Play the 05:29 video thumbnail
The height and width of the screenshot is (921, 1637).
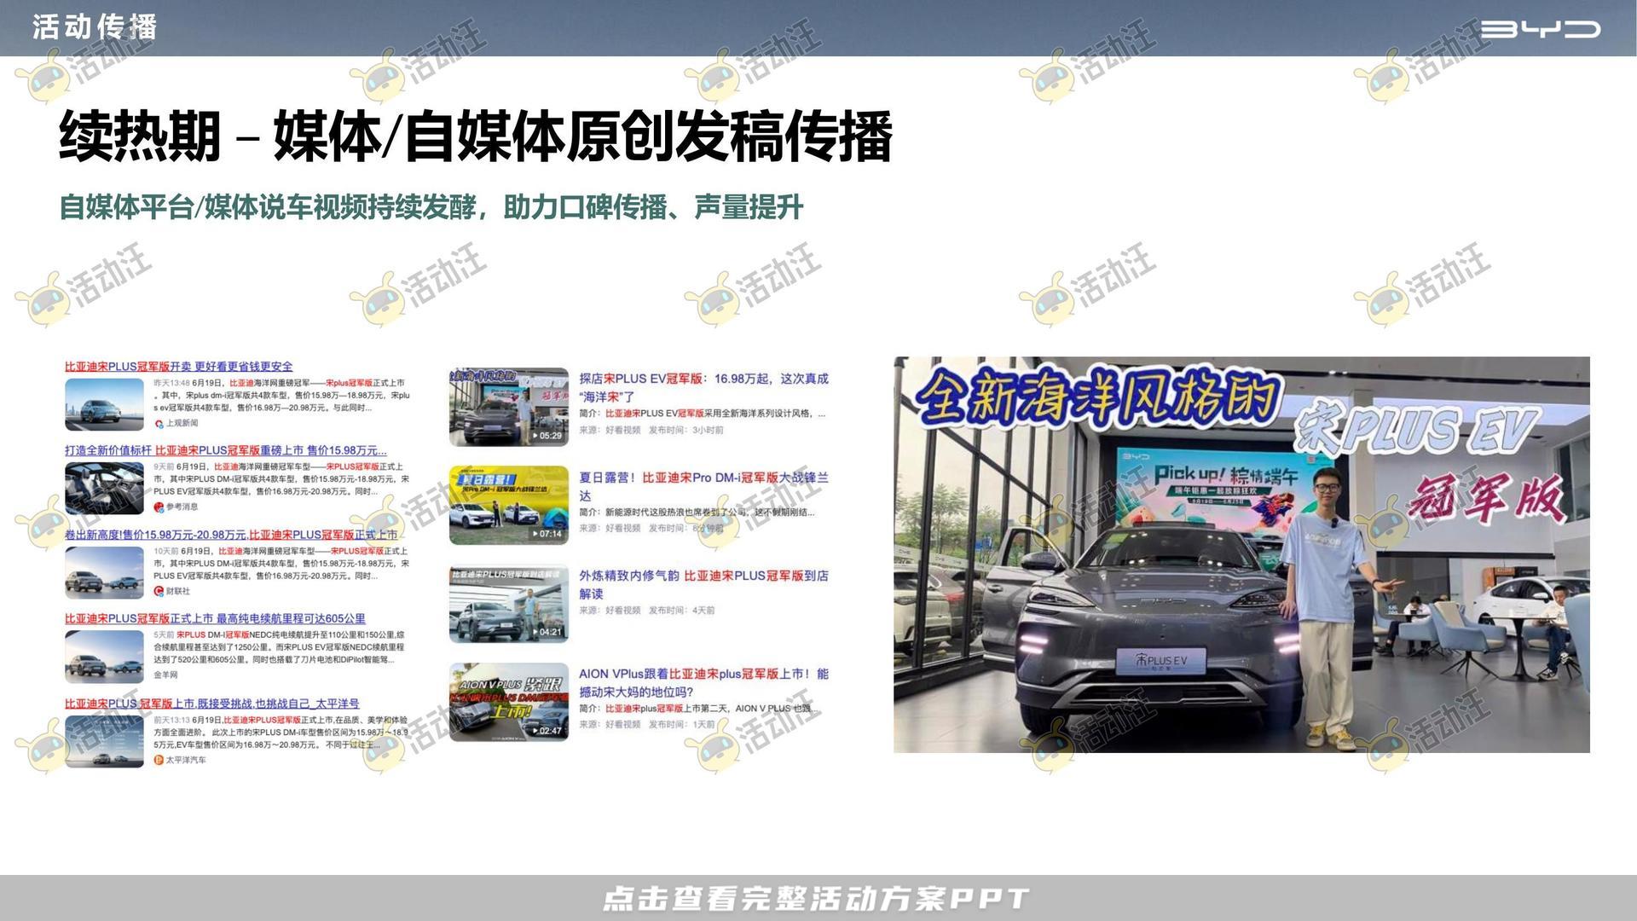point(509,407)
